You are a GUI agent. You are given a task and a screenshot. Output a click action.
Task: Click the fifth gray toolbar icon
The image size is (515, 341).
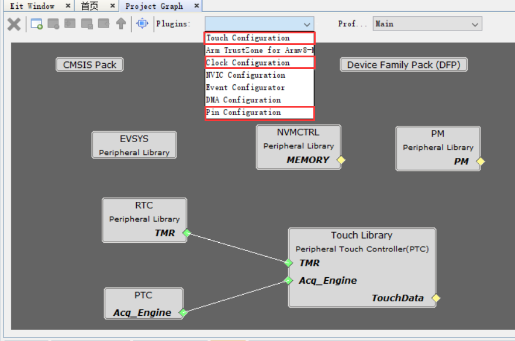(x=104, y=23)
